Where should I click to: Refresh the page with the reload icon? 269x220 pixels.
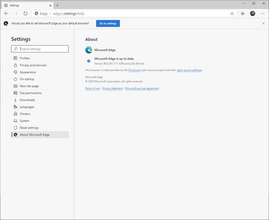(x=25, y=13)
